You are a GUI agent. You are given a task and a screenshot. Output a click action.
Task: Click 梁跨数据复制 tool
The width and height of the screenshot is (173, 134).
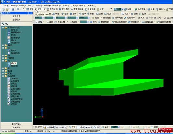click(164, 22)
